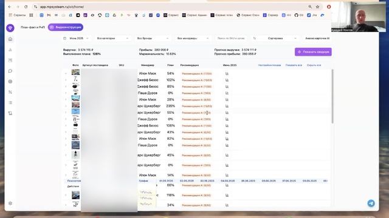The image size is (389, 218).
Task: Open the Сервисы bookmarks folder
Action: pyautogui.click(x=17, y=15)
